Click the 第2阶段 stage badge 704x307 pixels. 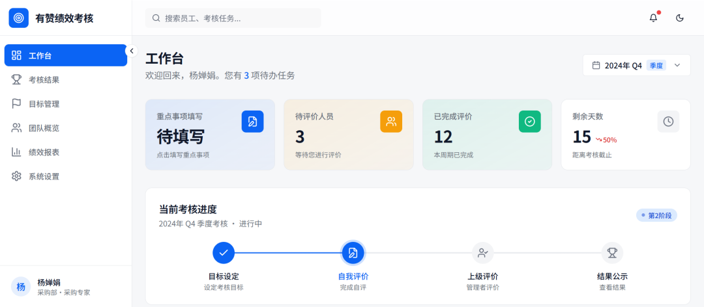656,215
